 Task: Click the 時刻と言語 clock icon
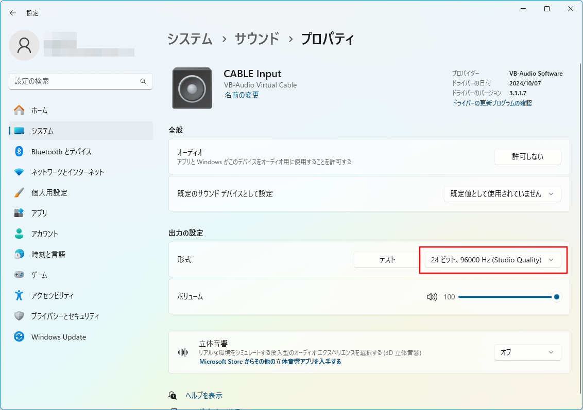pos(19,255)
